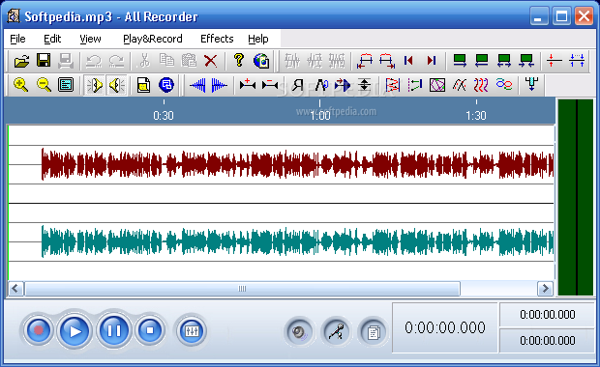Image resolution: width=600 pixels, height=367 pixels.
Task: Click the yellow question mark help icon
Action: click(239, 61)
